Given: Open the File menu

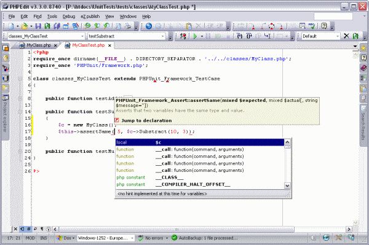Looking at the screenshot, I should 12,17.
